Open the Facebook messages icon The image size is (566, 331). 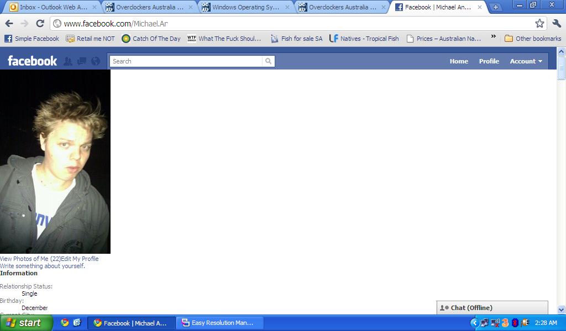coord(82,61)
